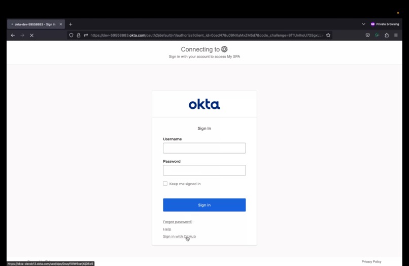Open the Firefox hamburger application menu

396,35
